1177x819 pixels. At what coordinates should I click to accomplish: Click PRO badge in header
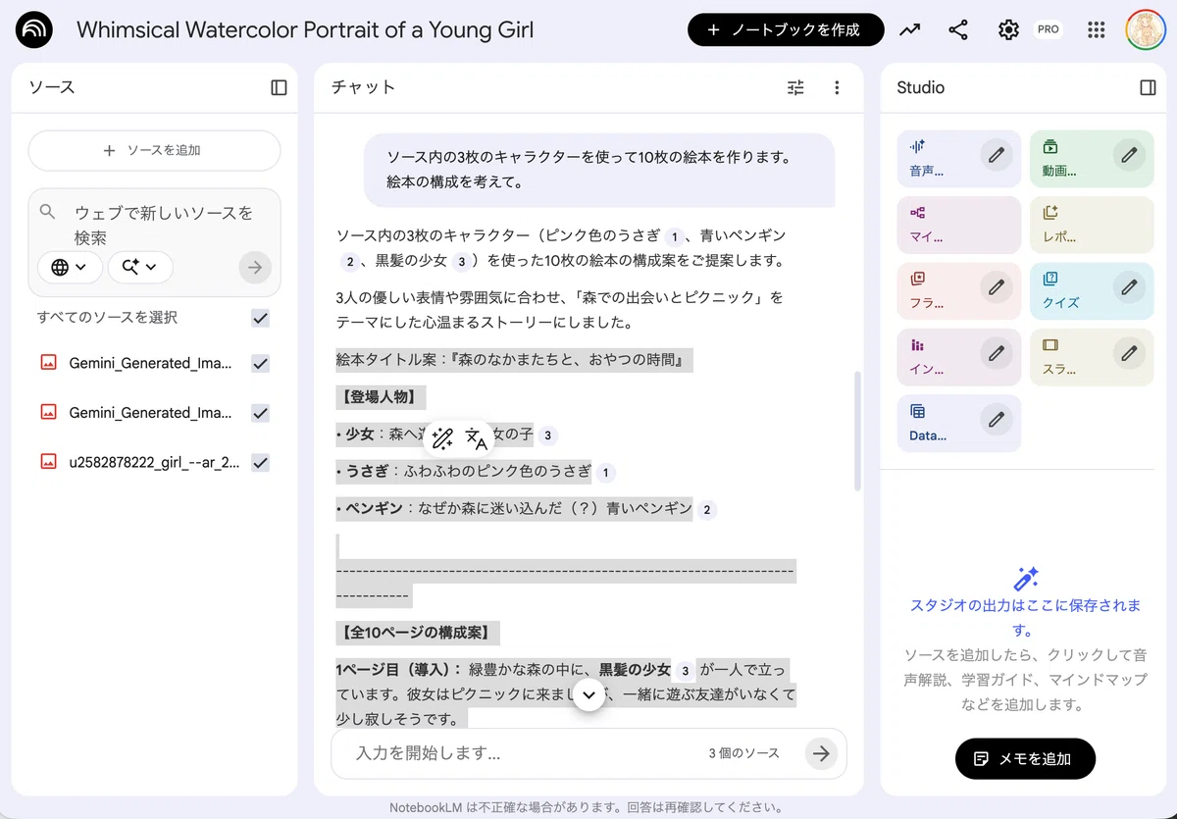(x=1048, y=29)
